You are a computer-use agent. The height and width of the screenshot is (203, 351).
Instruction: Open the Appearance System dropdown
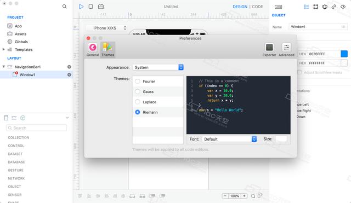coord(158,67)
